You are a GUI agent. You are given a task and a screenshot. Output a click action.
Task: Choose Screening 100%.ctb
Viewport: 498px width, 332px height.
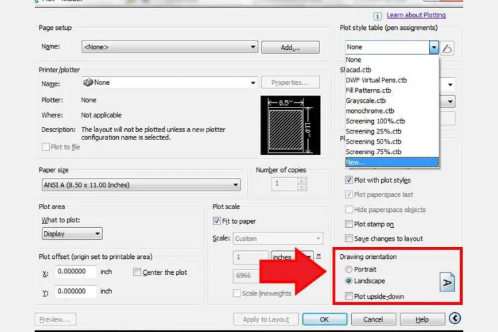(392, 121)
